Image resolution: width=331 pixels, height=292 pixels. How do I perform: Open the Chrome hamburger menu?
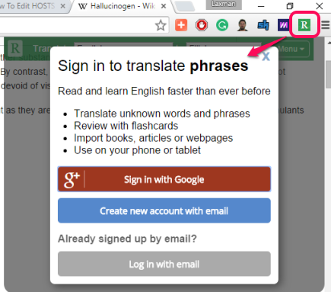[x=326, y=25]
